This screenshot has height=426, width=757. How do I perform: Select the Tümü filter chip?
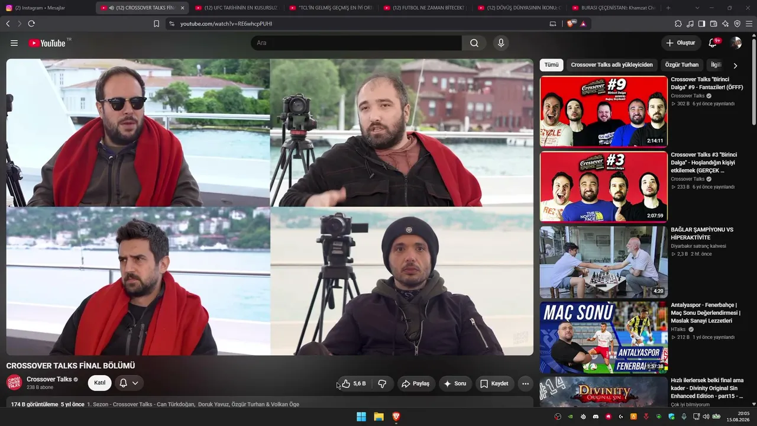tap(551, 65)
